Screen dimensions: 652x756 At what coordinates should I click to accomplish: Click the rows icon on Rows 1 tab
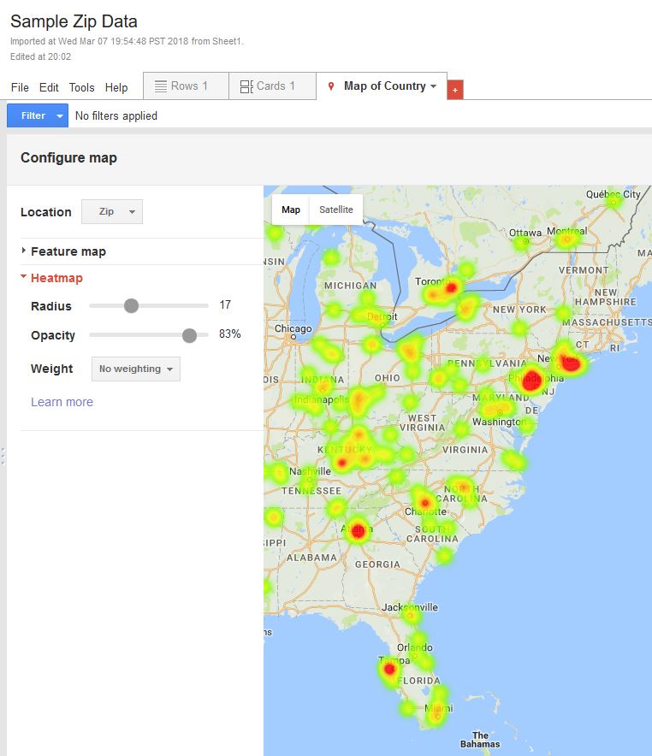(x=161, y=86)
